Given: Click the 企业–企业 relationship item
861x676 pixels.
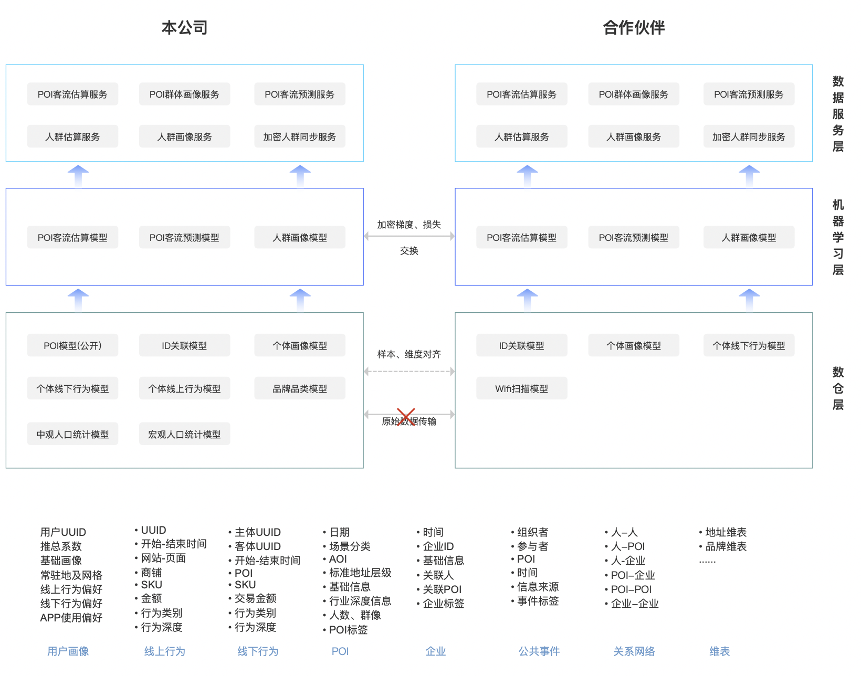Looking at the screenshot, I should 632,604.
